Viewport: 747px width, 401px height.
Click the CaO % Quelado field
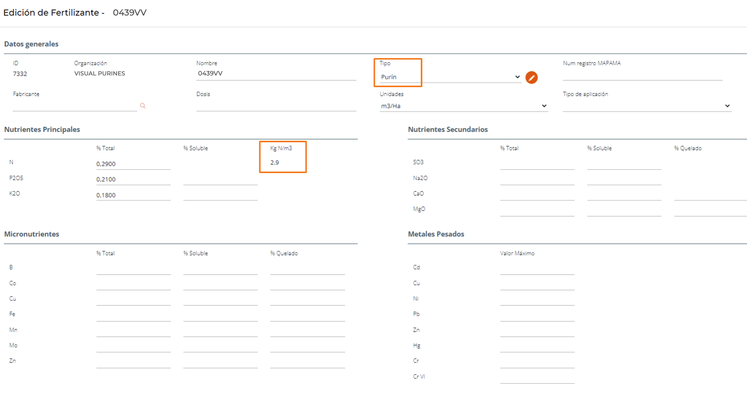click(x=710, y=195)
